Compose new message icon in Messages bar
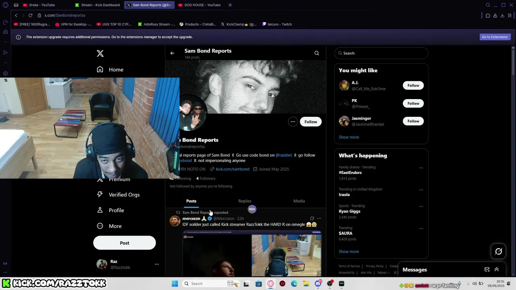The width and height of the screenshot is (516, 290). [487, 269]
